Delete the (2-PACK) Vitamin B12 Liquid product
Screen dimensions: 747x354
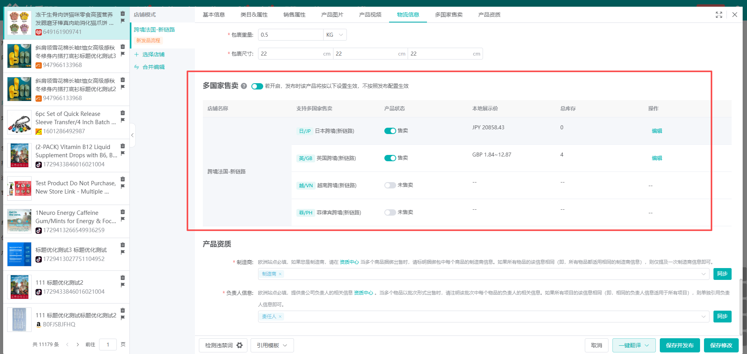[123, 146]
